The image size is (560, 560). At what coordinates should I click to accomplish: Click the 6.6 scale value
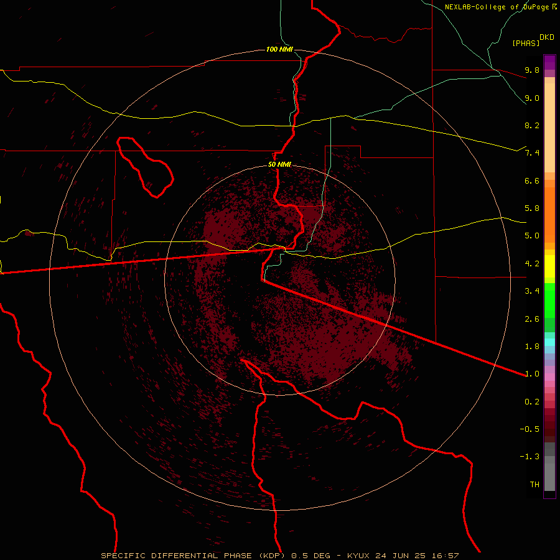click(x=532, y=180)
